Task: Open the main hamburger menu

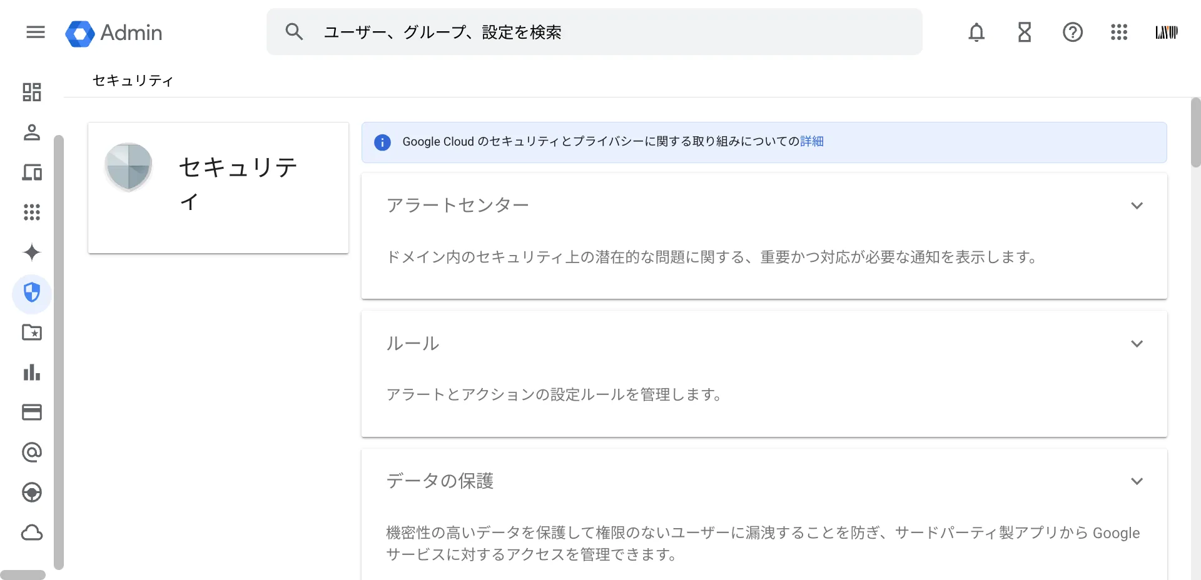Action: (36, 32)
